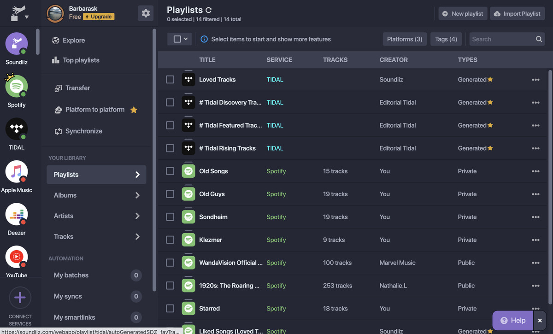Viewport: 553px width, 334px height.
Task: Go to Explore
Action: [x=69, y=41]
